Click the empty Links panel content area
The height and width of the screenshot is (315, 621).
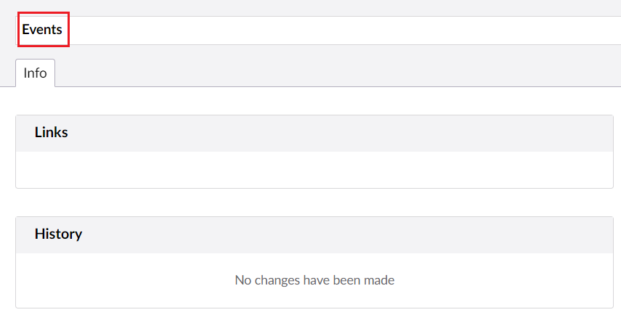[x=314, y=170]
